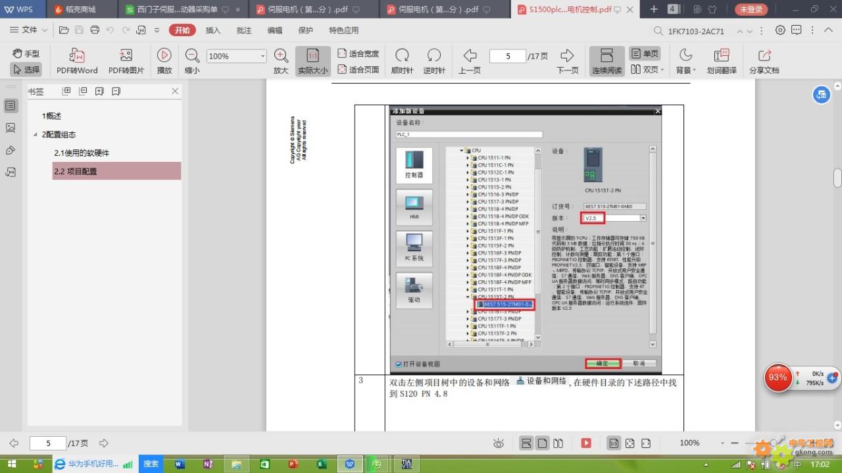Viewport: 842px width, 473px height.
Task: Click the blue floating assistant icon
Action: click(x=822, y=95)
